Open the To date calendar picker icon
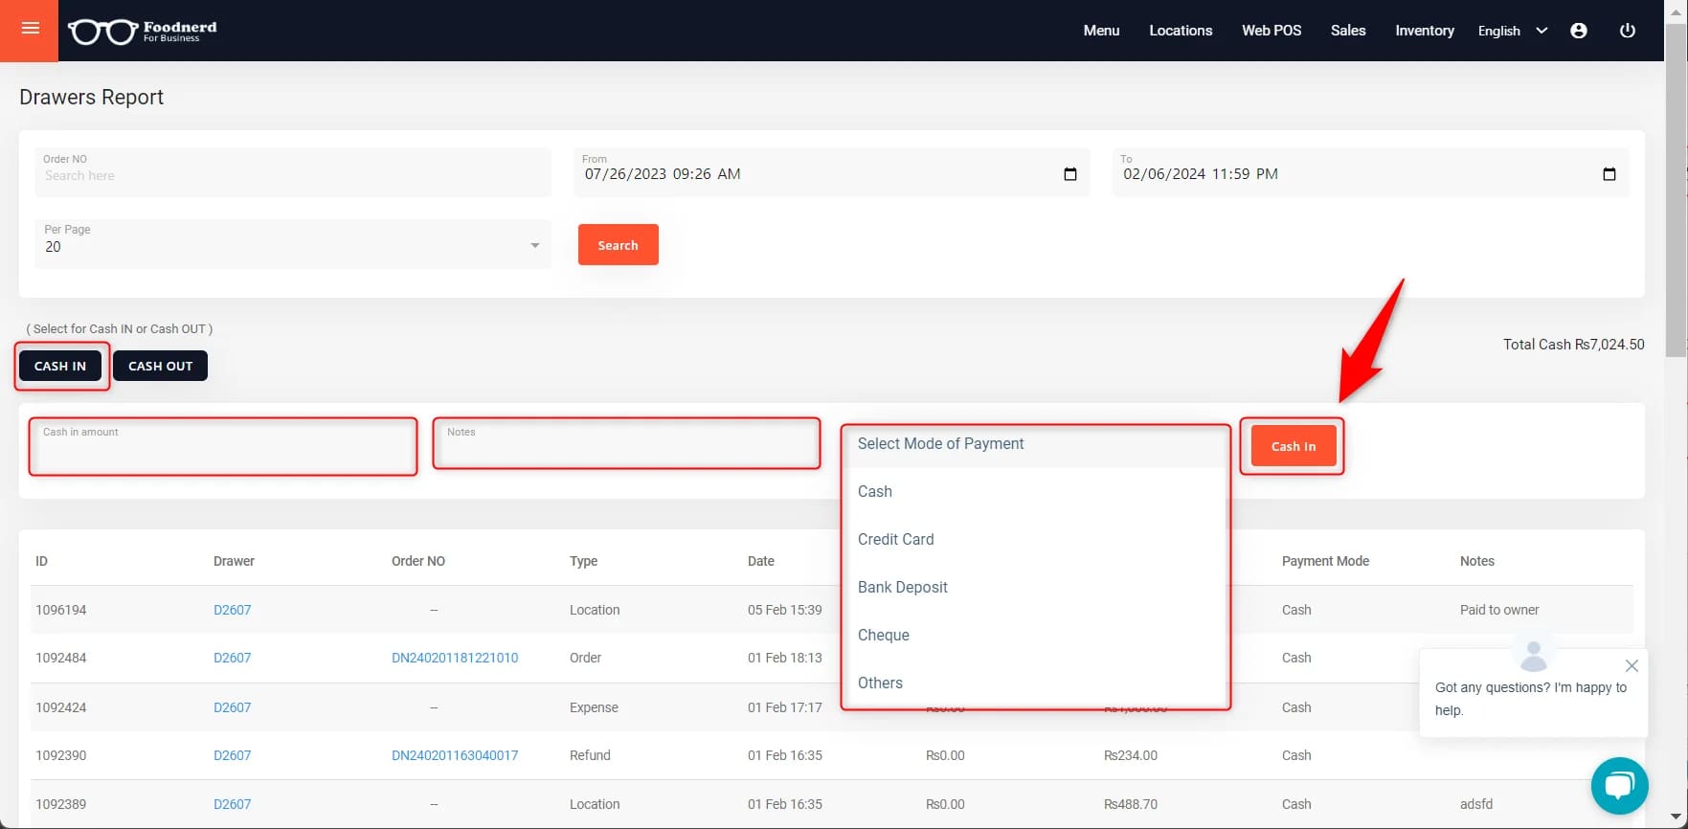 tap(1609, 174)
